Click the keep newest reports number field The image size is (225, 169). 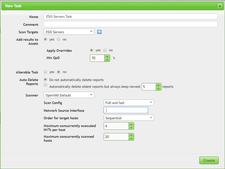[149, 87]
